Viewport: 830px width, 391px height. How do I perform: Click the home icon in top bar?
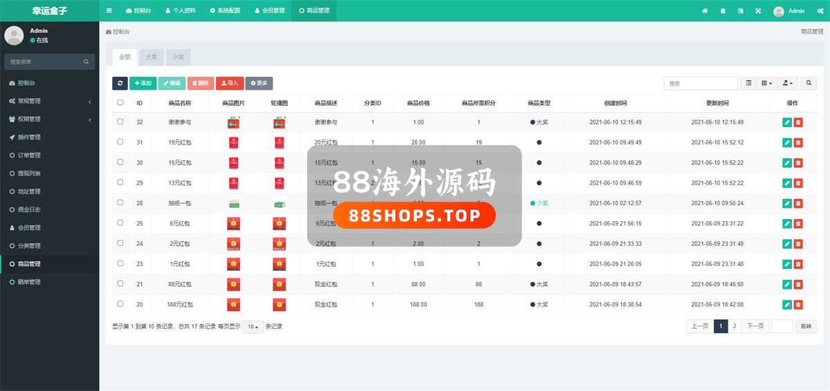coord(705,11)
